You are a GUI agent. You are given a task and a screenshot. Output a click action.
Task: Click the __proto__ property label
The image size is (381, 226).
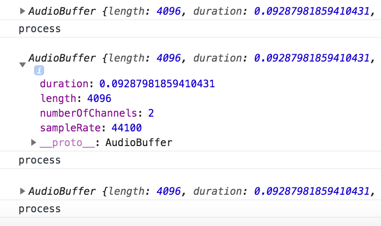(x=67, y=142)
